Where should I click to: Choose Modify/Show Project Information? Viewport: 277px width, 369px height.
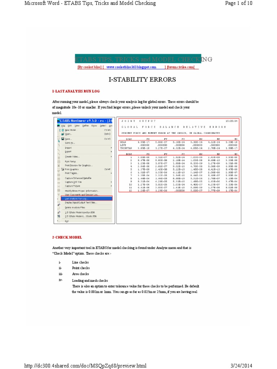coord(82,191)
